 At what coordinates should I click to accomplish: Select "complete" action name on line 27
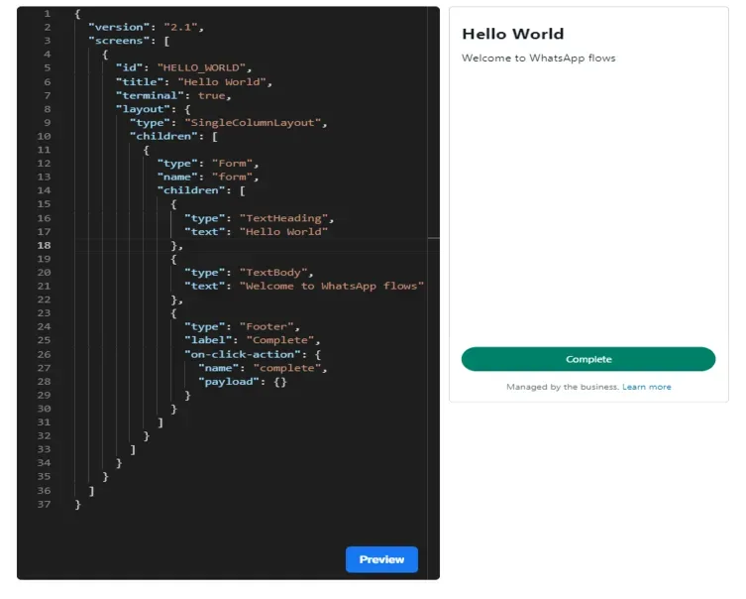287,368
